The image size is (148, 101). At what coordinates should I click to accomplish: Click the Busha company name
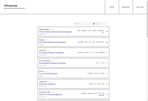(x=41, y=71)
